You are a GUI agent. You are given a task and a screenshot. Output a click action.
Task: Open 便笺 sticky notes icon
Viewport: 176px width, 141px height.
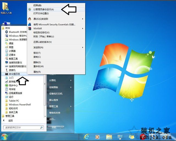pyautogui.click(x=7, y=44)
